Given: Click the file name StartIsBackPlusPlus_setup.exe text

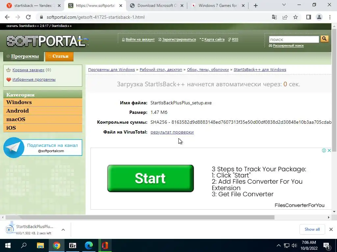Looking at the screenshot, I should 181,103.
